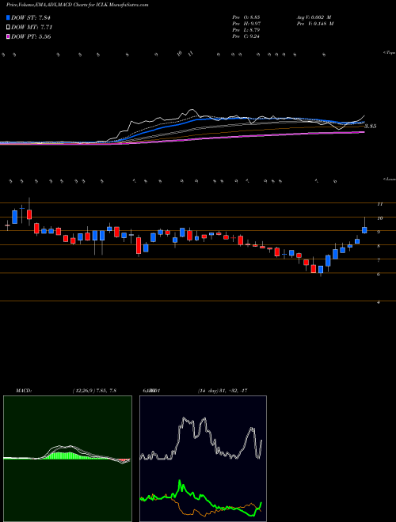Click the ADX '(14 day) 31, +32, -17' values
This screenshot has height=522, width=396.
[222, 391]
